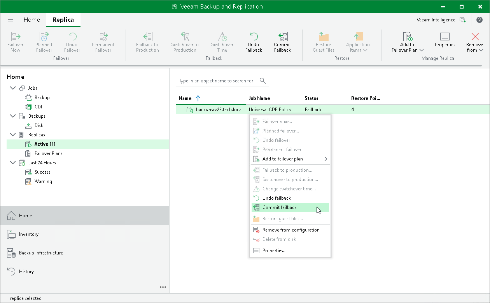The height and width of the screenshot is (303, 490).
Task: Choose Properties... in context menu
Action: coord(290,251)
